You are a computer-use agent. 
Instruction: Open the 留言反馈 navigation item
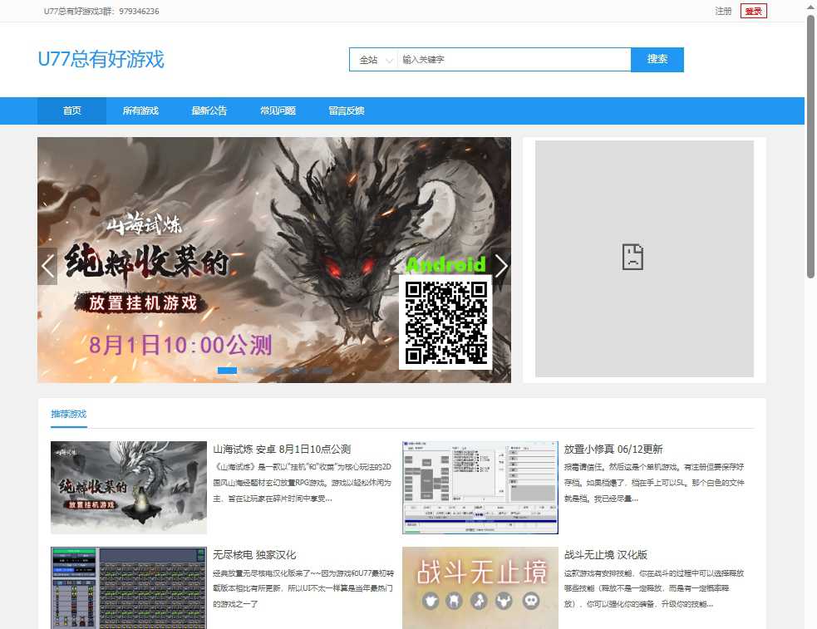point(346,111)
